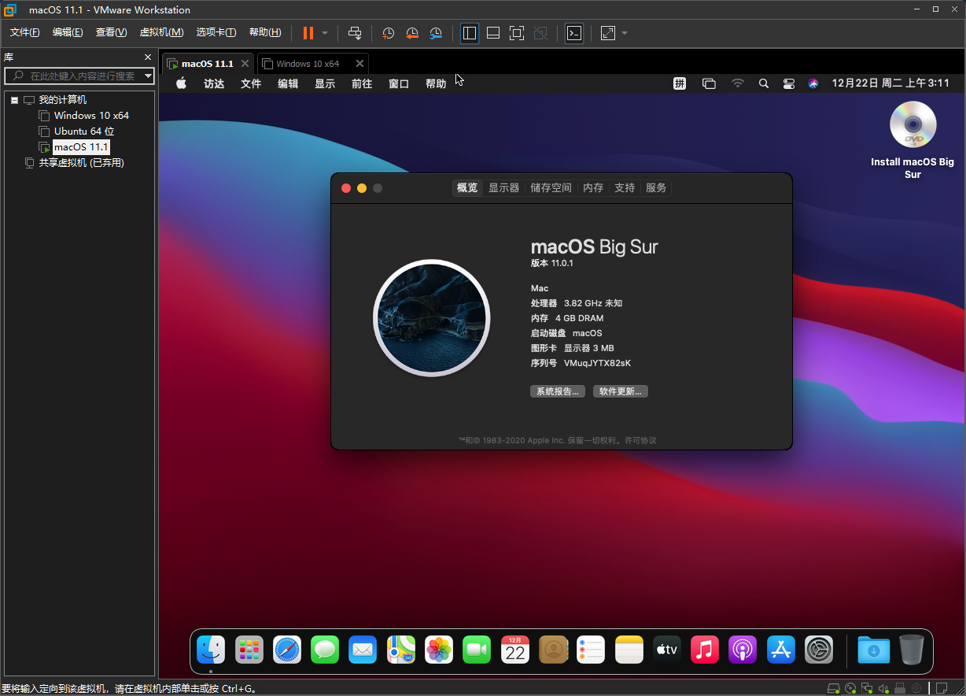Open the Wi-Fi menu bar icon

click(x=737, y=83)
